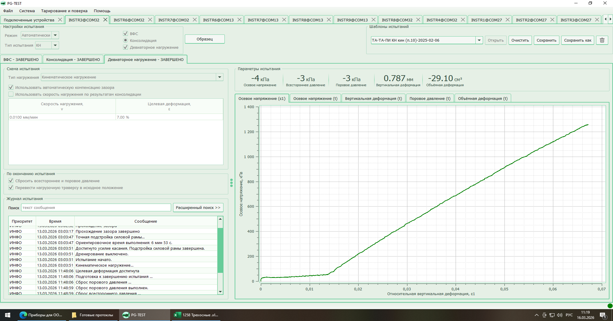The image size is (613, 321).
Task: Close the INSTR3@COM32 tab
Action: tap(105, 20)
